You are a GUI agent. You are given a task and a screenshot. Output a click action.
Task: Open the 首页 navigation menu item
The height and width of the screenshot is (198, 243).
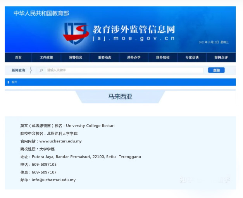point(18,57)
